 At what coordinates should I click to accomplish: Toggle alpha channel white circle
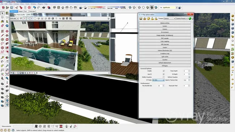pos(35,18)
